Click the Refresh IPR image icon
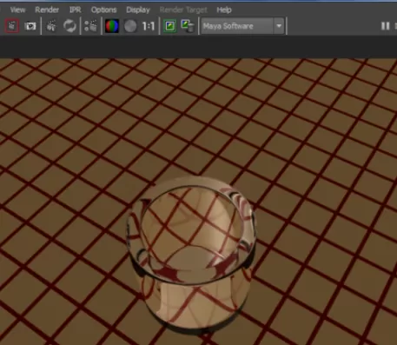The height and width of the screenshot is (345, 397). pyautogui.click(x=69, y=26)
